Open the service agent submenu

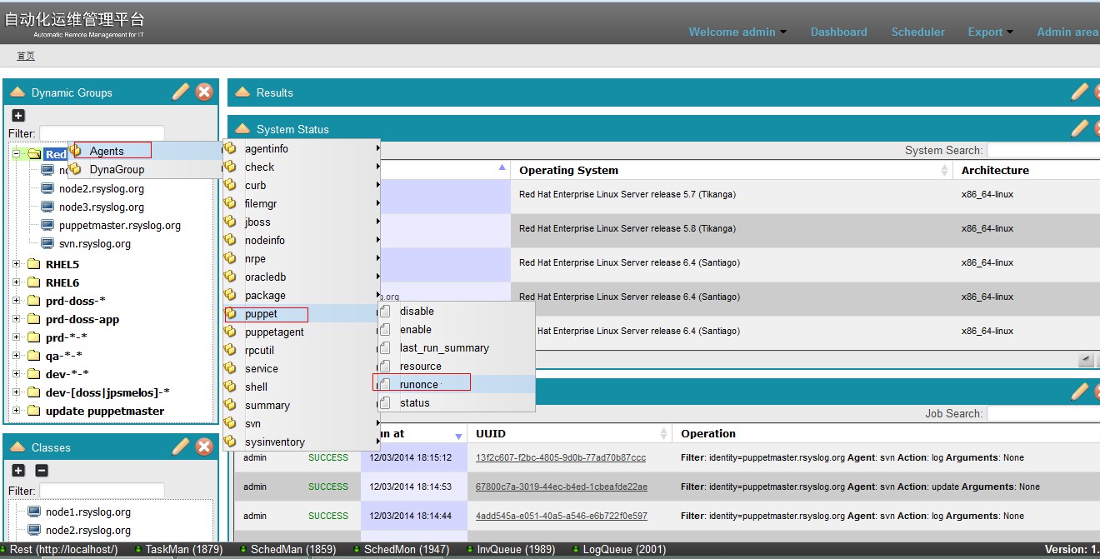click(x=301, y=368)
